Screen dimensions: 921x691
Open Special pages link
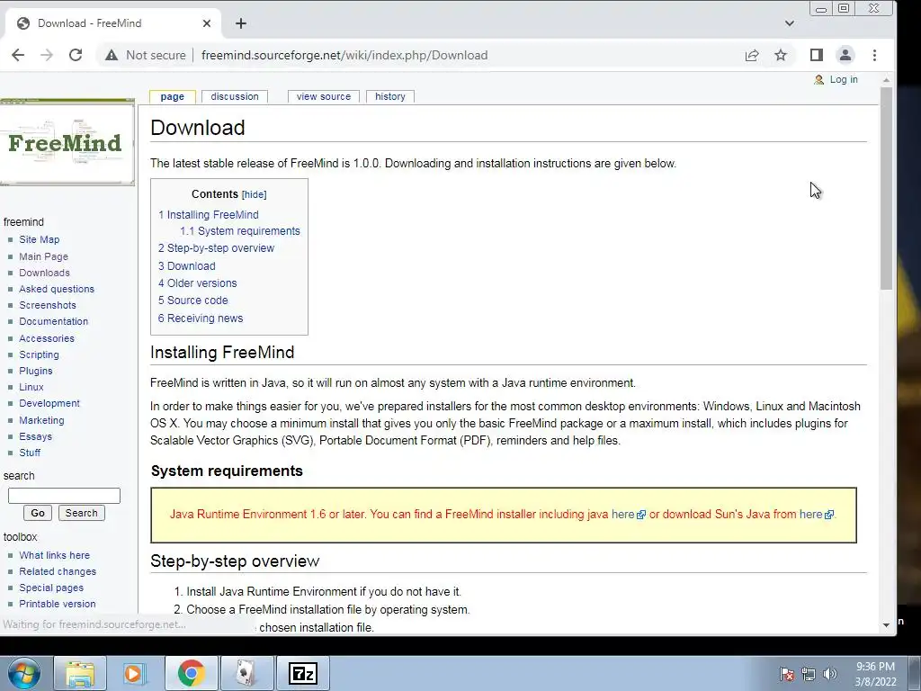(x=51, y=588)
